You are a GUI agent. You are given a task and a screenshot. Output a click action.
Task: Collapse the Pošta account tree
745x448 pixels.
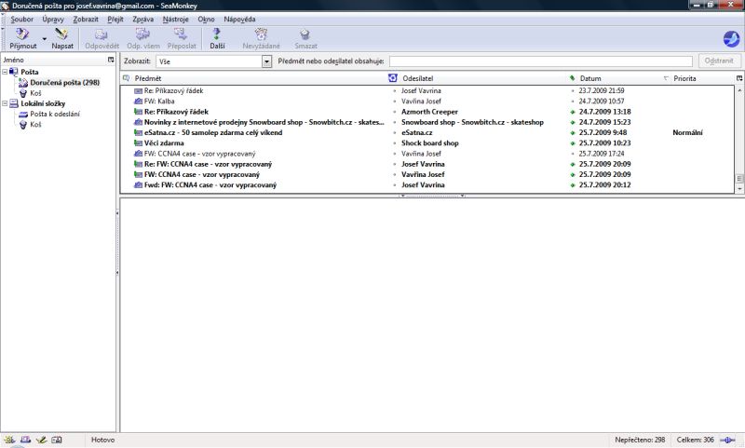click(x=5, y=72)
